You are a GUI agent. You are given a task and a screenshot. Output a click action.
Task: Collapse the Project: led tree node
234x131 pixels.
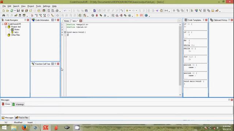[6, 27]
